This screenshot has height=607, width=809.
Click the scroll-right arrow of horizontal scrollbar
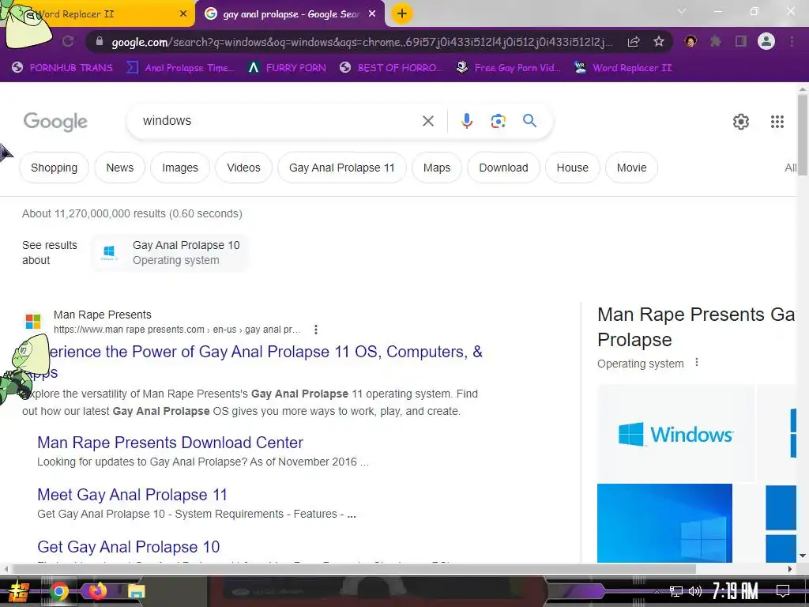[790, 569]
